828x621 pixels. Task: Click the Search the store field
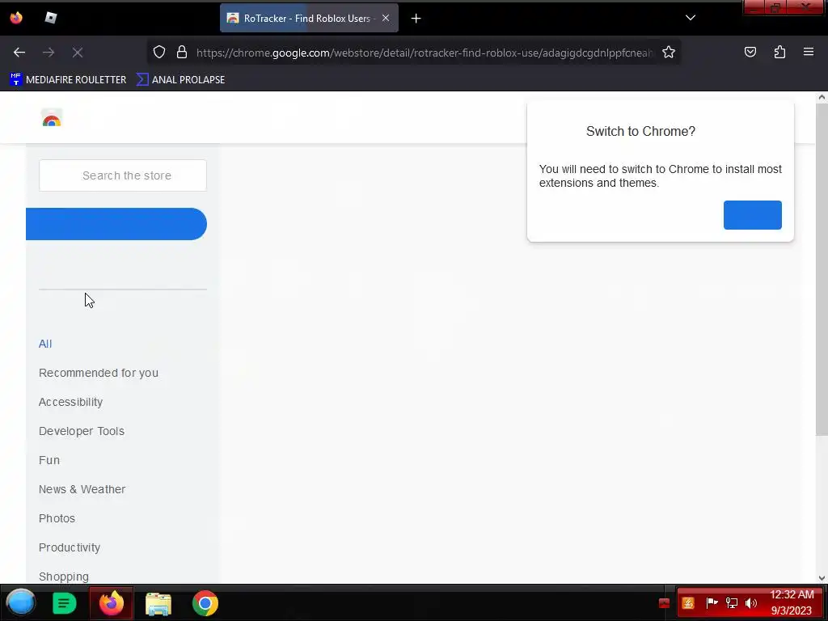(x=123, y=175)
